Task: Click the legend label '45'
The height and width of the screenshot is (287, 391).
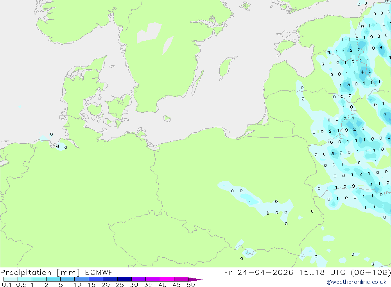Action: click(x=177, y=285)
